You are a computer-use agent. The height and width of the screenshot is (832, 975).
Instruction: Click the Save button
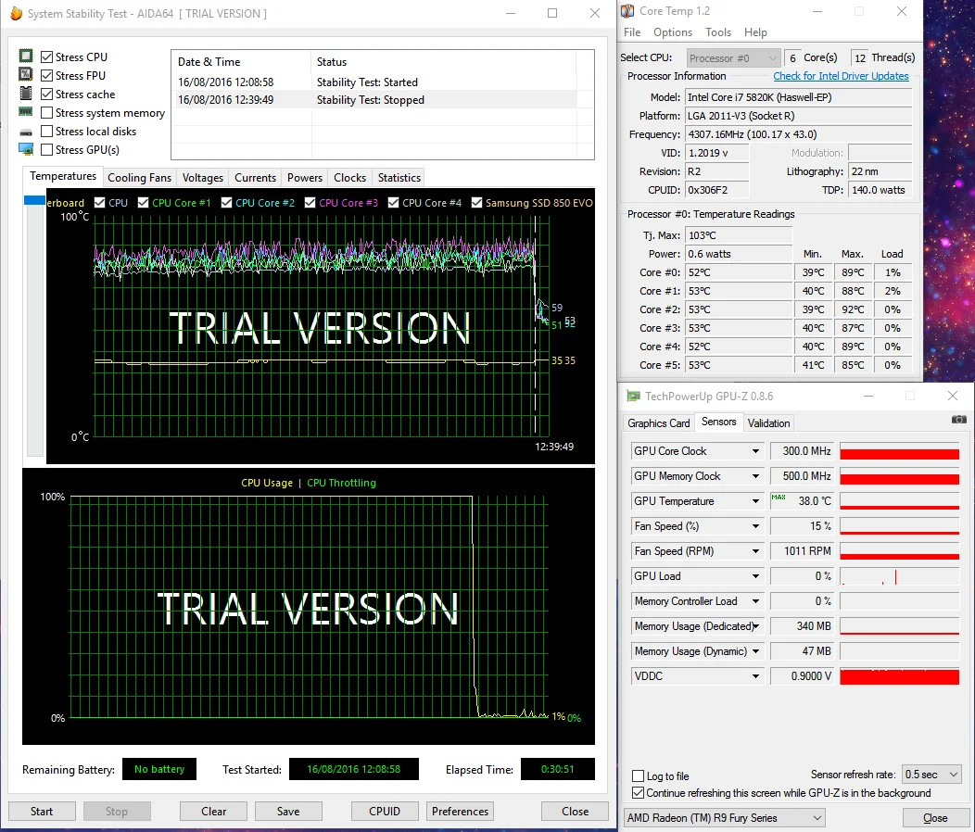coord(288,812)
